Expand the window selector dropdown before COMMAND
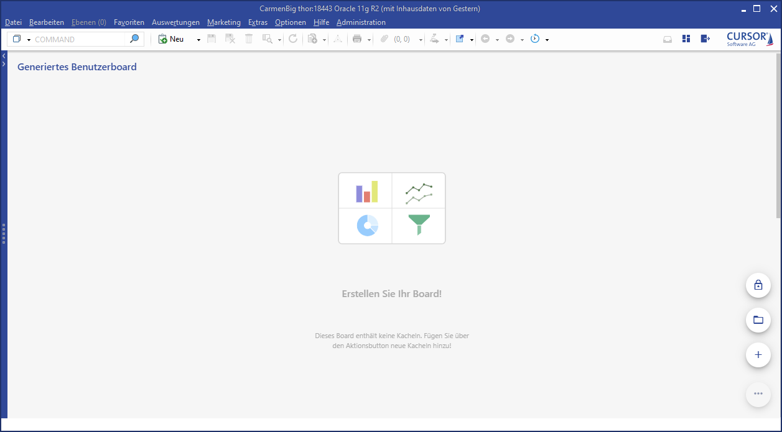The width and height of the screenshot is (782, 432). pos(29,40)
